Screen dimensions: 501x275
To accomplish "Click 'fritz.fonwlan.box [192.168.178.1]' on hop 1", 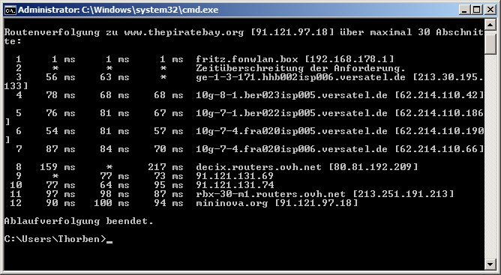I will pos(295,59).
